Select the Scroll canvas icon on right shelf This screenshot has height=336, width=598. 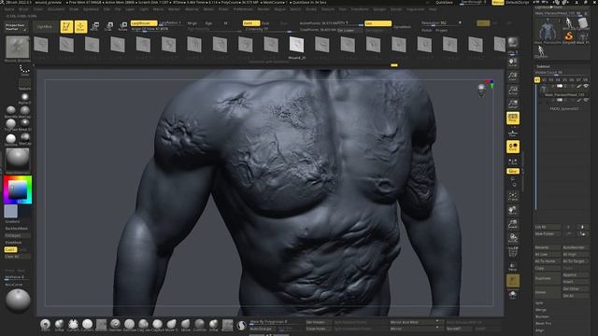pyautogui.click(x=513, y=63)
